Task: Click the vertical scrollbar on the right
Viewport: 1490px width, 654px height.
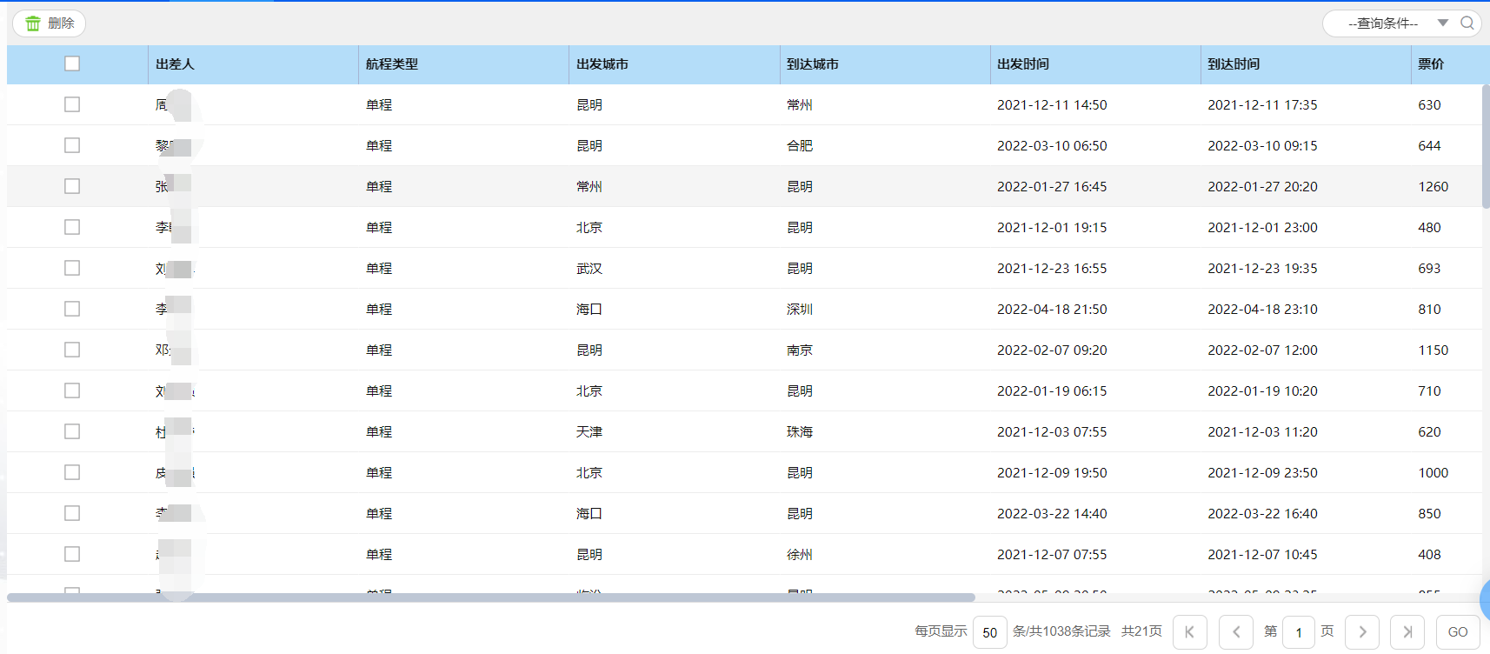Action: point(1485,148)
